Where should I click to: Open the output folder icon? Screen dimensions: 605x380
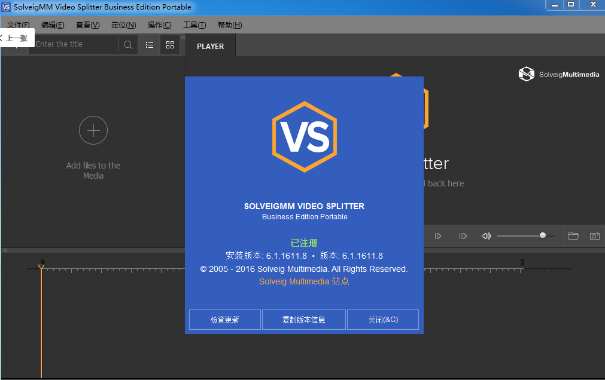tap(573, 235)
